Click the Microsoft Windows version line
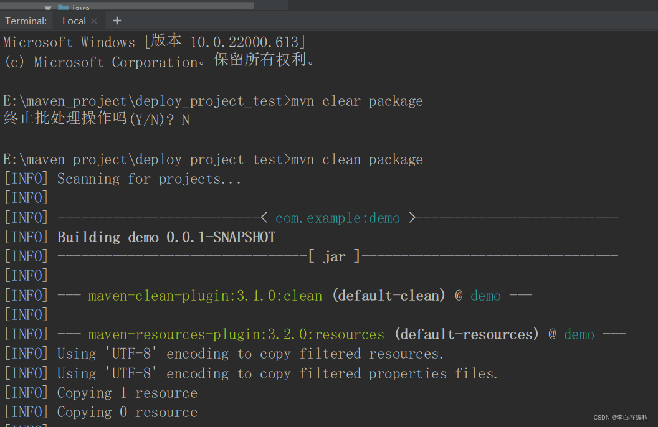 pos(155,42)
